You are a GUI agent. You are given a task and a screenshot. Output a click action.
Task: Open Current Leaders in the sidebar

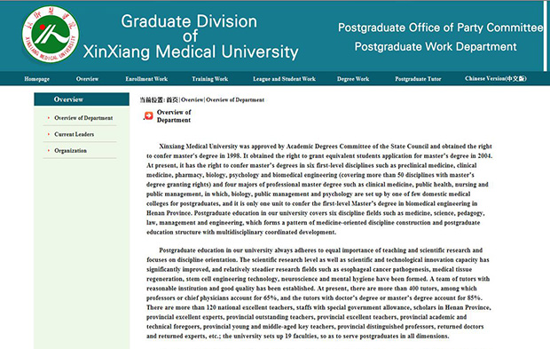pos(74,134)
